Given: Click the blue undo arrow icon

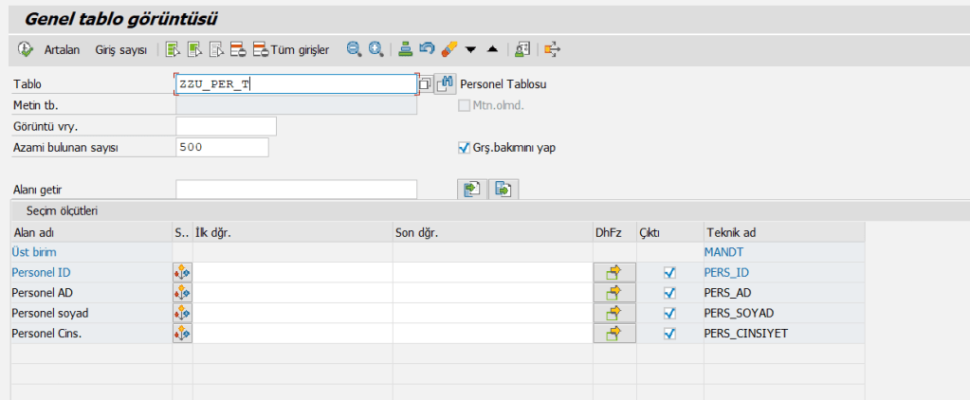Looking at the screenshot, I should pyautogui.click(x=427, y=49).
